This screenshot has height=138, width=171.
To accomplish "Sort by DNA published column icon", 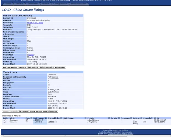I will point(61,118).
